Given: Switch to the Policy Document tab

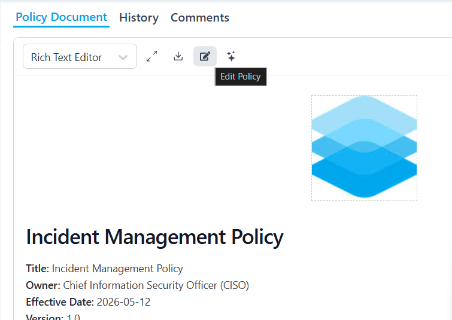Looking at the screenshot, I should 62,17.
